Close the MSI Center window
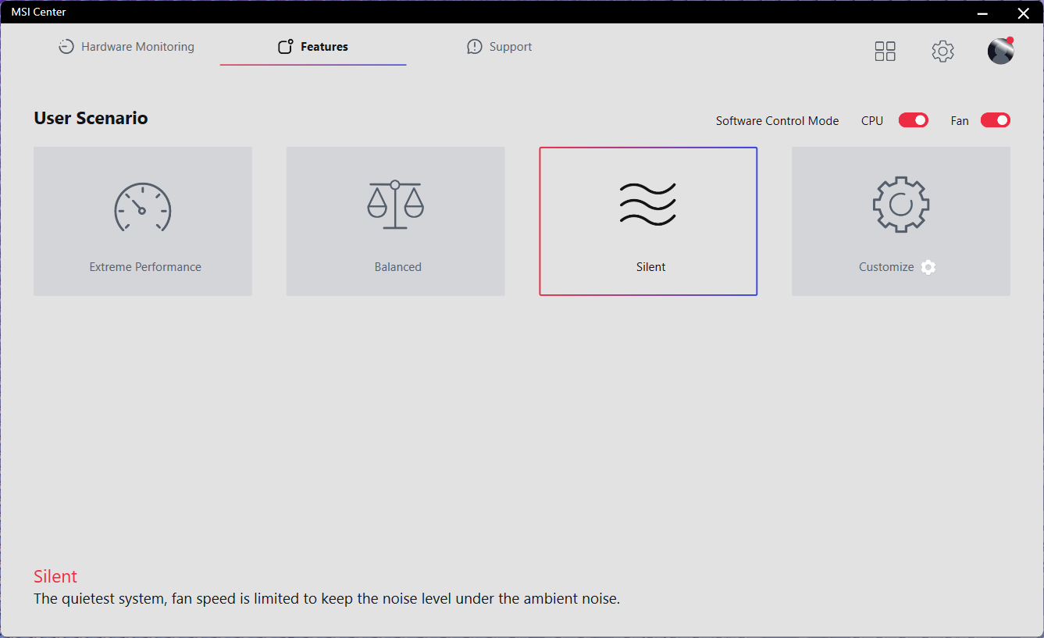 [x=1023, y=12]
